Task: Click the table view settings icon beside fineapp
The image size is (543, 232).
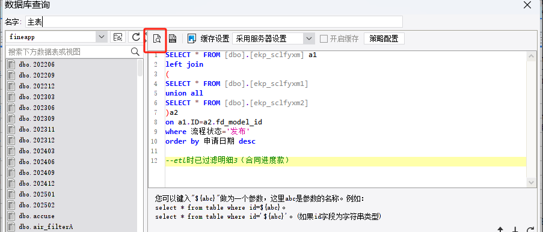Action: click(x=118, y=37)
